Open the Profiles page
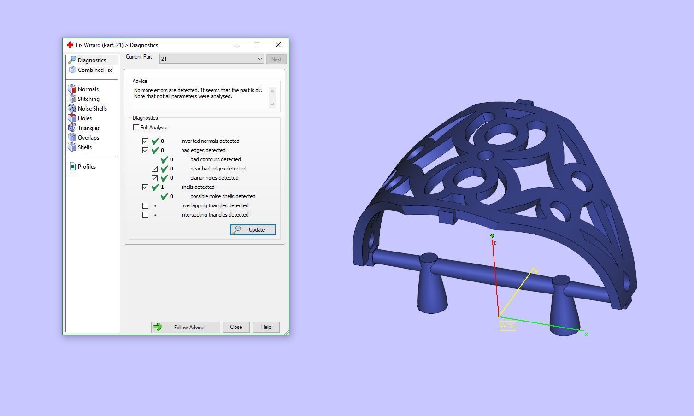 (x=86, y=167)
